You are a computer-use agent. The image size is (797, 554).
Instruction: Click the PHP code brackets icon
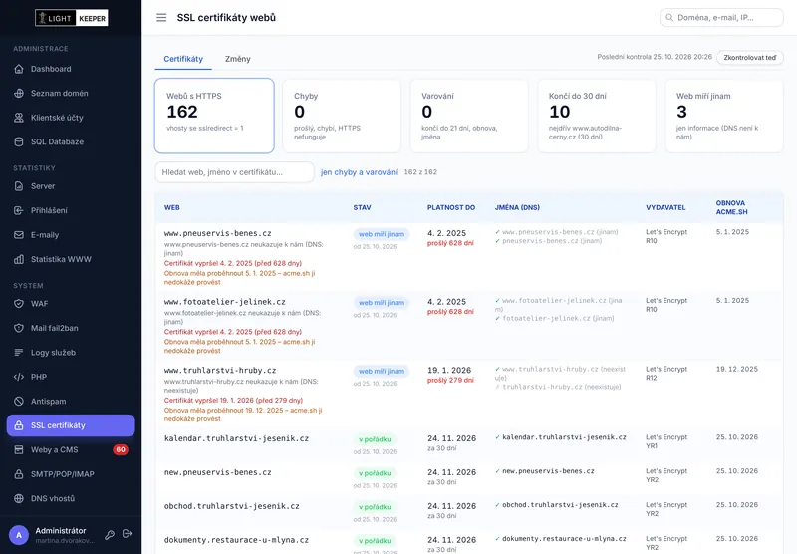point(19,377)
